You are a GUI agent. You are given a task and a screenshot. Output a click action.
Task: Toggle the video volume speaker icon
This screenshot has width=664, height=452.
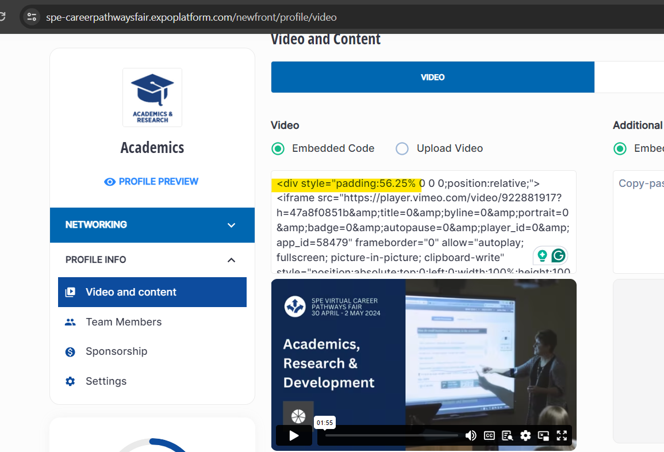click(470, 435)
